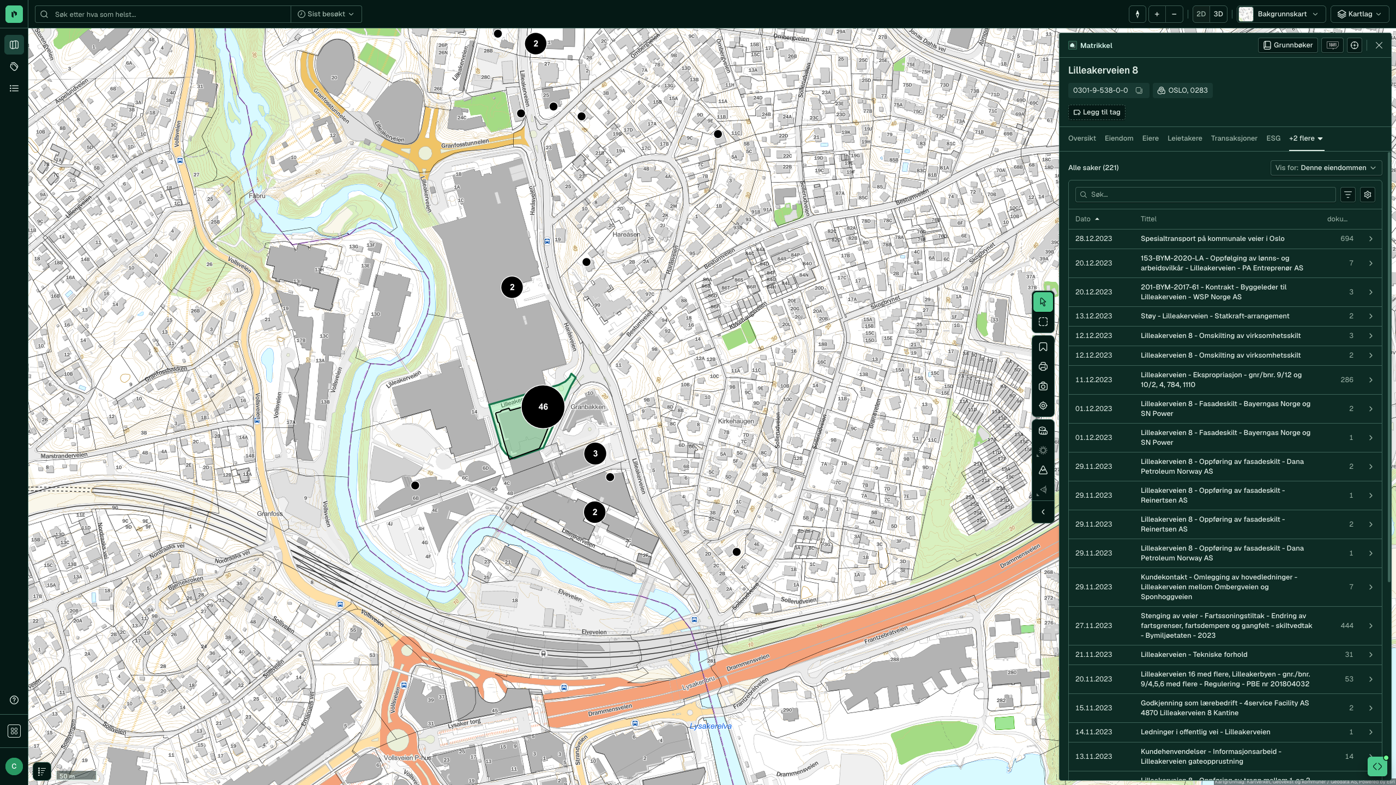Click the locate-position target tool in map toolbar
The image size is (1396, 785).
[1043, 406]
